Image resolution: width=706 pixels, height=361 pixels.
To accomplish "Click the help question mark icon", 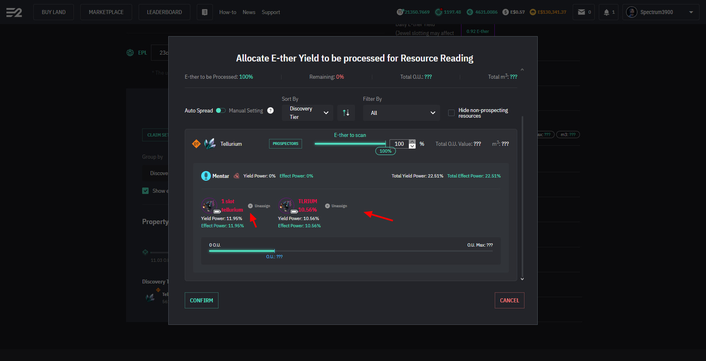I will pyautogui.click(x=271, y=110).
